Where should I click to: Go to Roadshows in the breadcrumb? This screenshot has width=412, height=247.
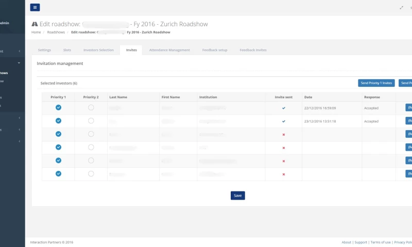(56, 32)
